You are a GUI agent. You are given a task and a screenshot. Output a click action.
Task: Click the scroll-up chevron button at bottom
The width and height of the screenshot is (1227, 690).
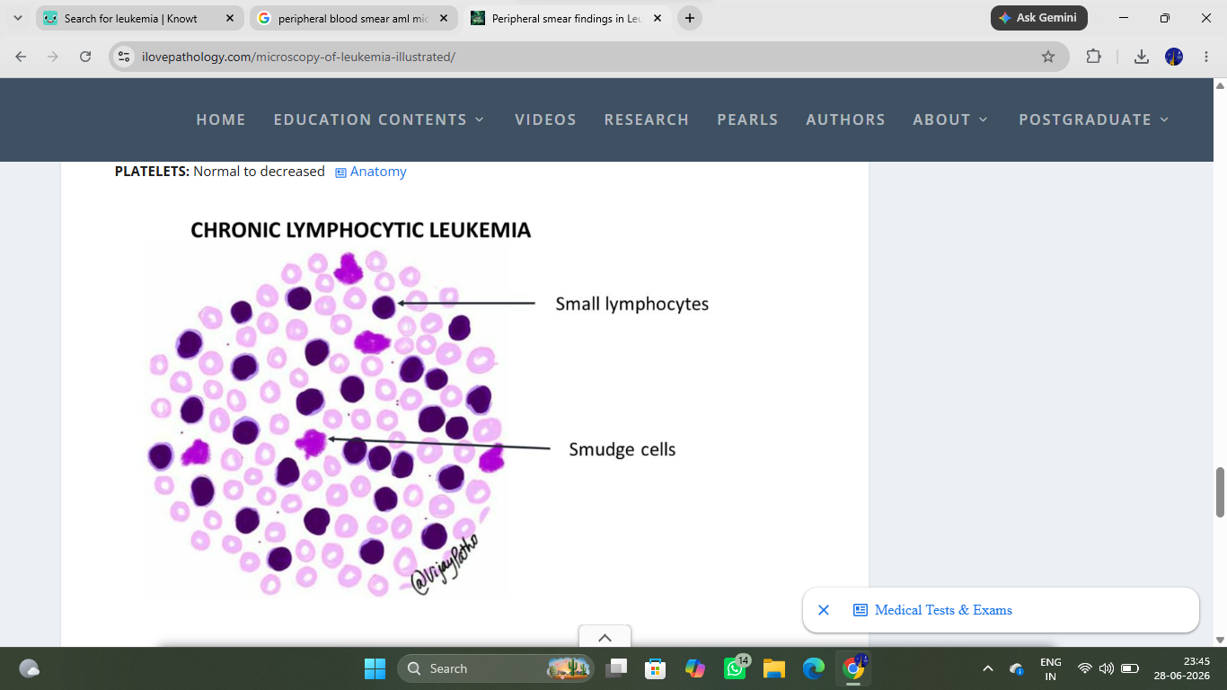[605, 637]
